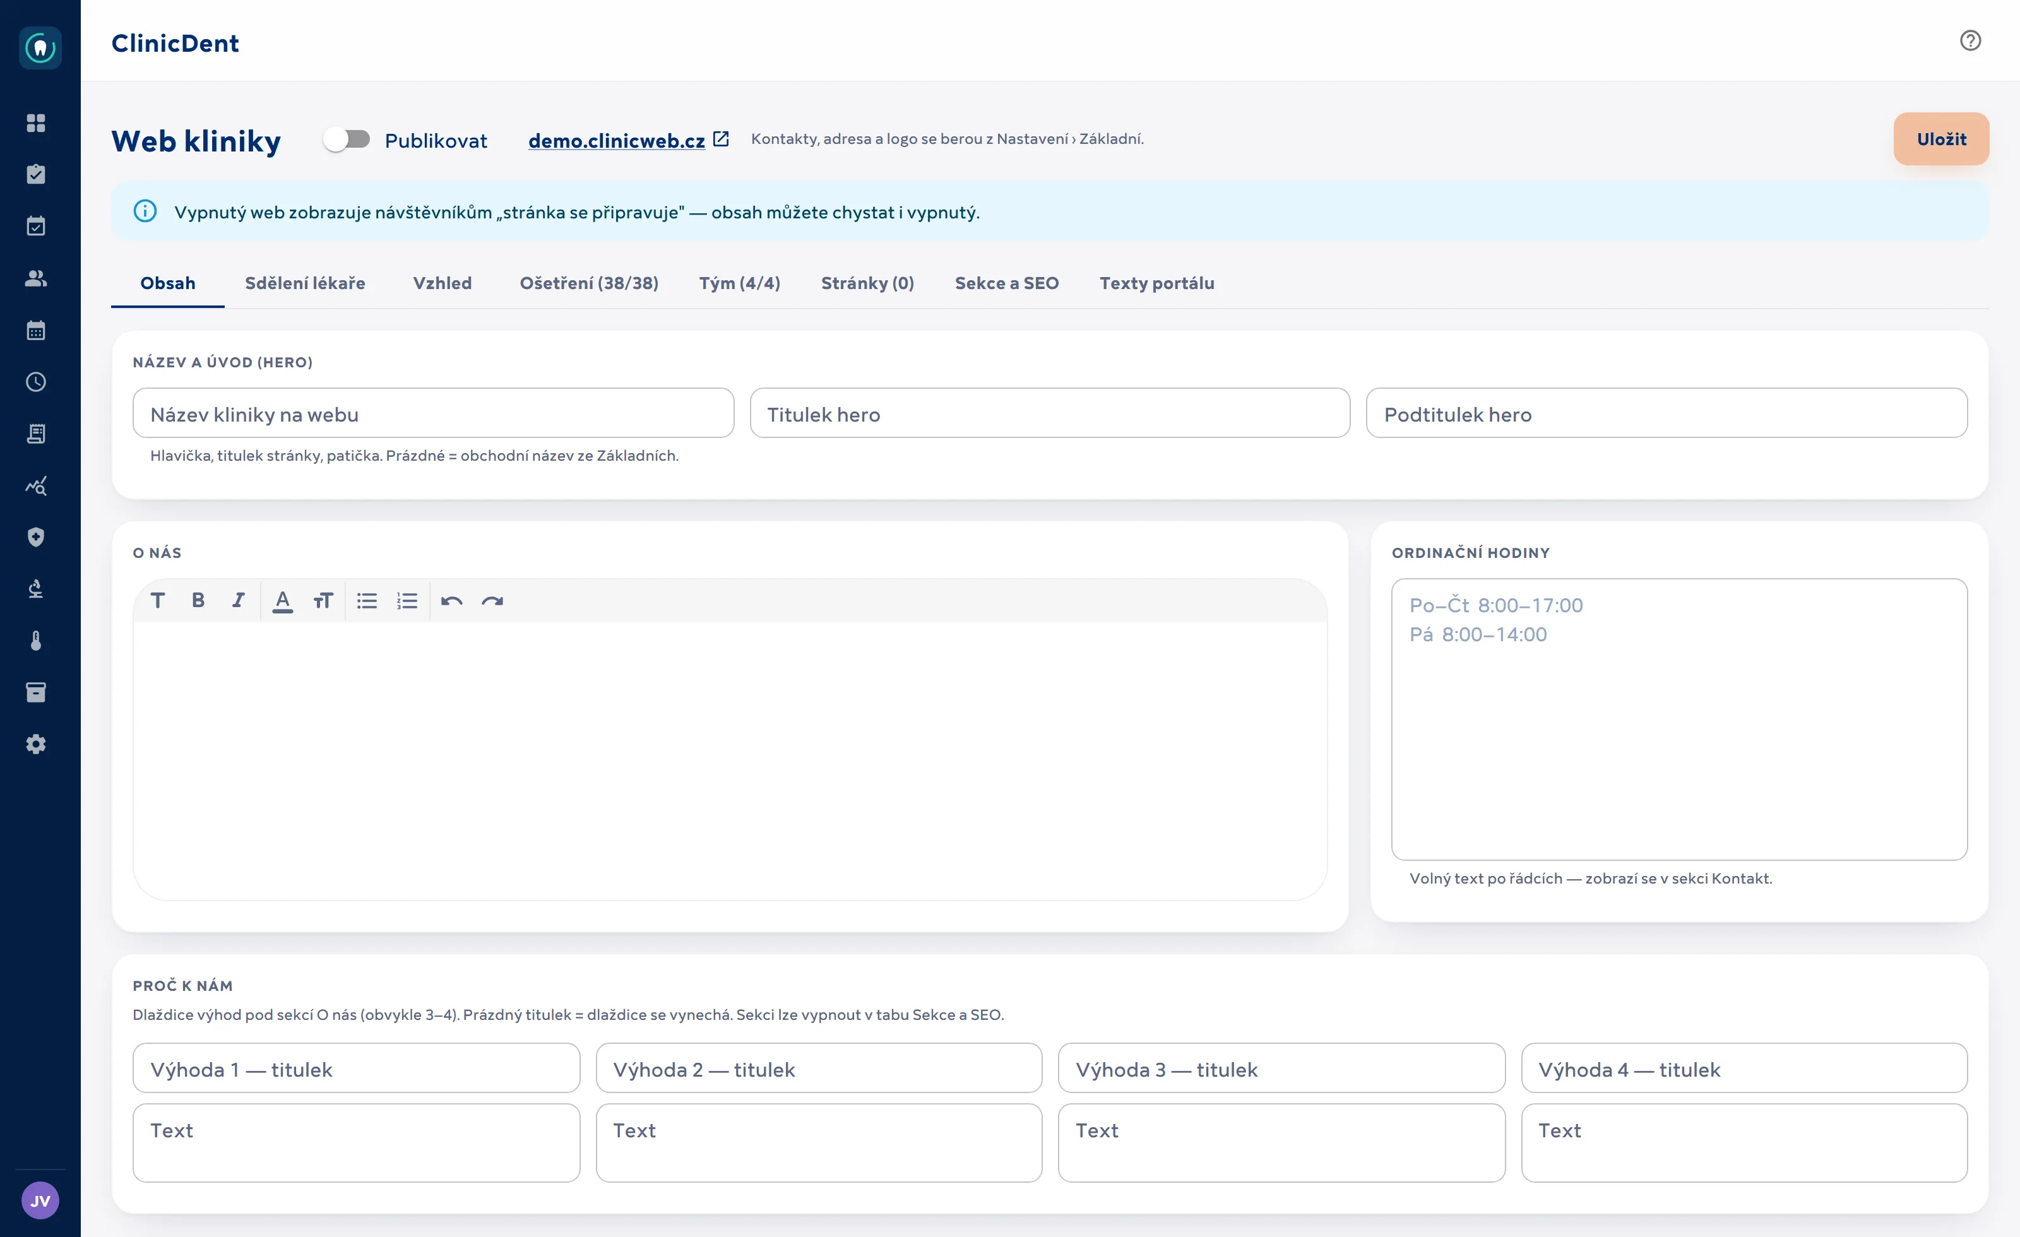Open the clipboard checkmark sidebar icon

(36, 175)
